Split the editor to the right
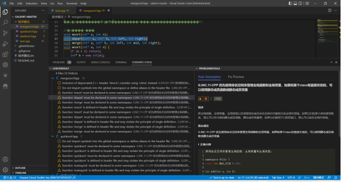 coord(330,10)
